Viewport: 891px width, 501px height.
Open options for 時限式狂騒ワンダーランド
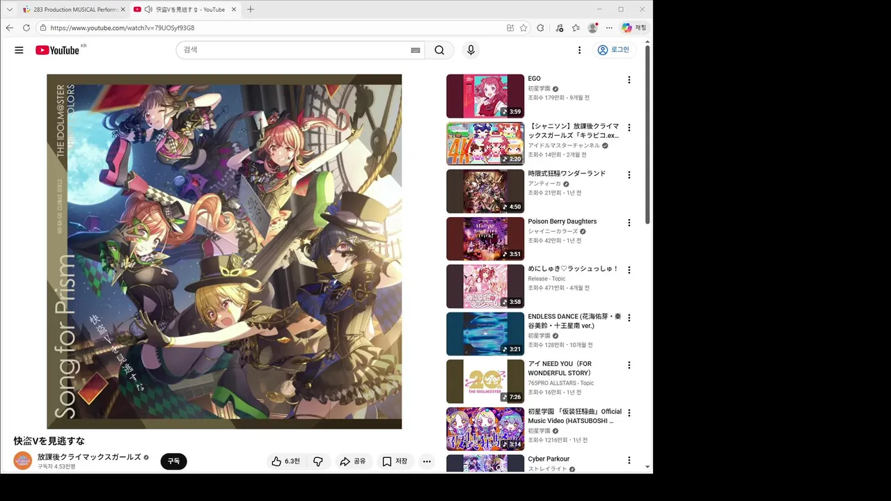tap(629, 175)
